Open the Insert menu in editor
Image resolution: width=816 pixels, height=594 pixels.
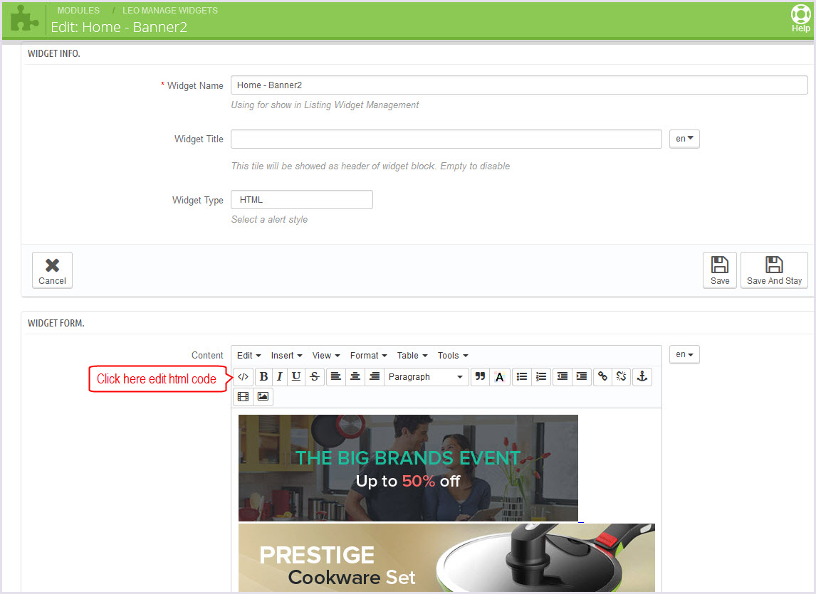tap(286, 355)
